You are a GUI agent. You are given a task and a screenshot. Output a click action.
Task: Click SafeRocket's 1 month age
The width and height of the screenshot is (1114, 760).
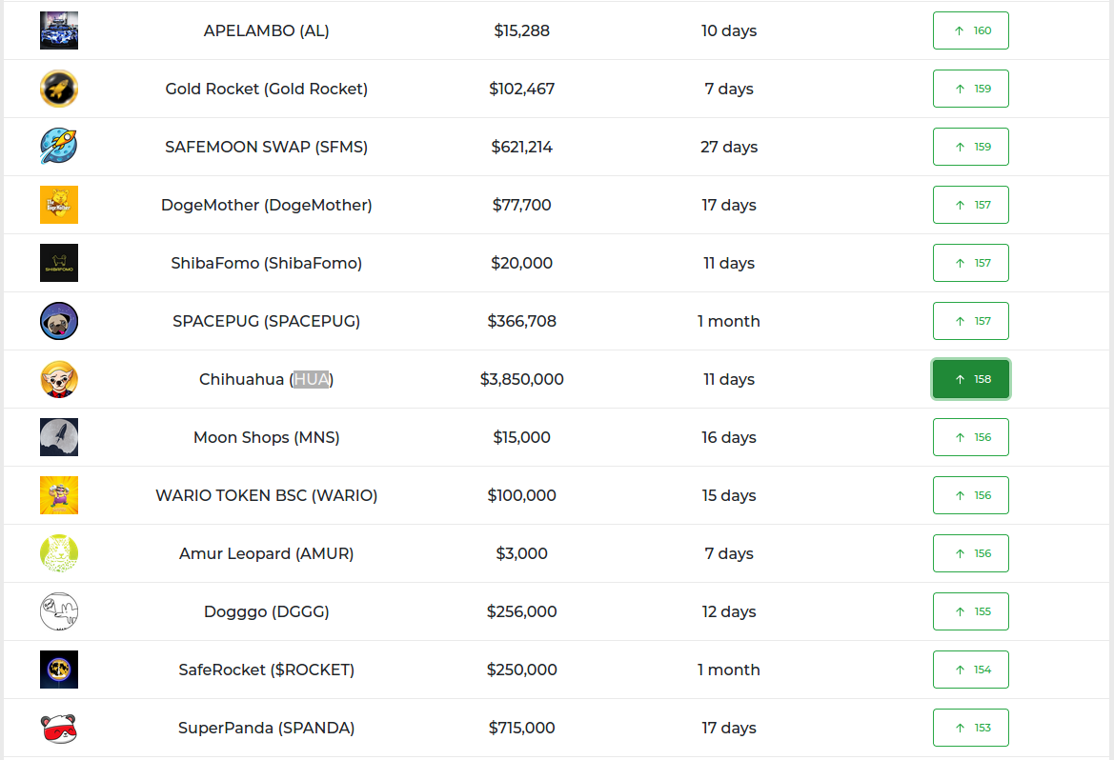pyautogui.click(x=729, y=670)
